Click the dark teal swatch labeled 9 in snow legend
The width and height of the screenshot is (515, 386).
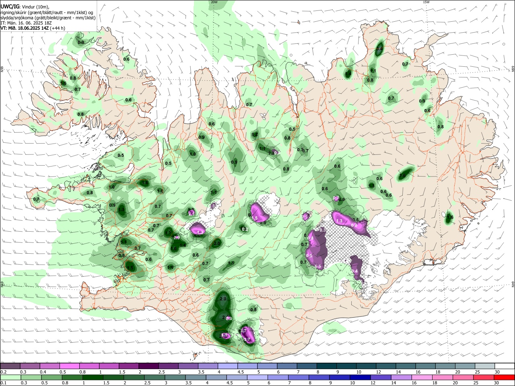pyautogui.click(x=346, y=366)
